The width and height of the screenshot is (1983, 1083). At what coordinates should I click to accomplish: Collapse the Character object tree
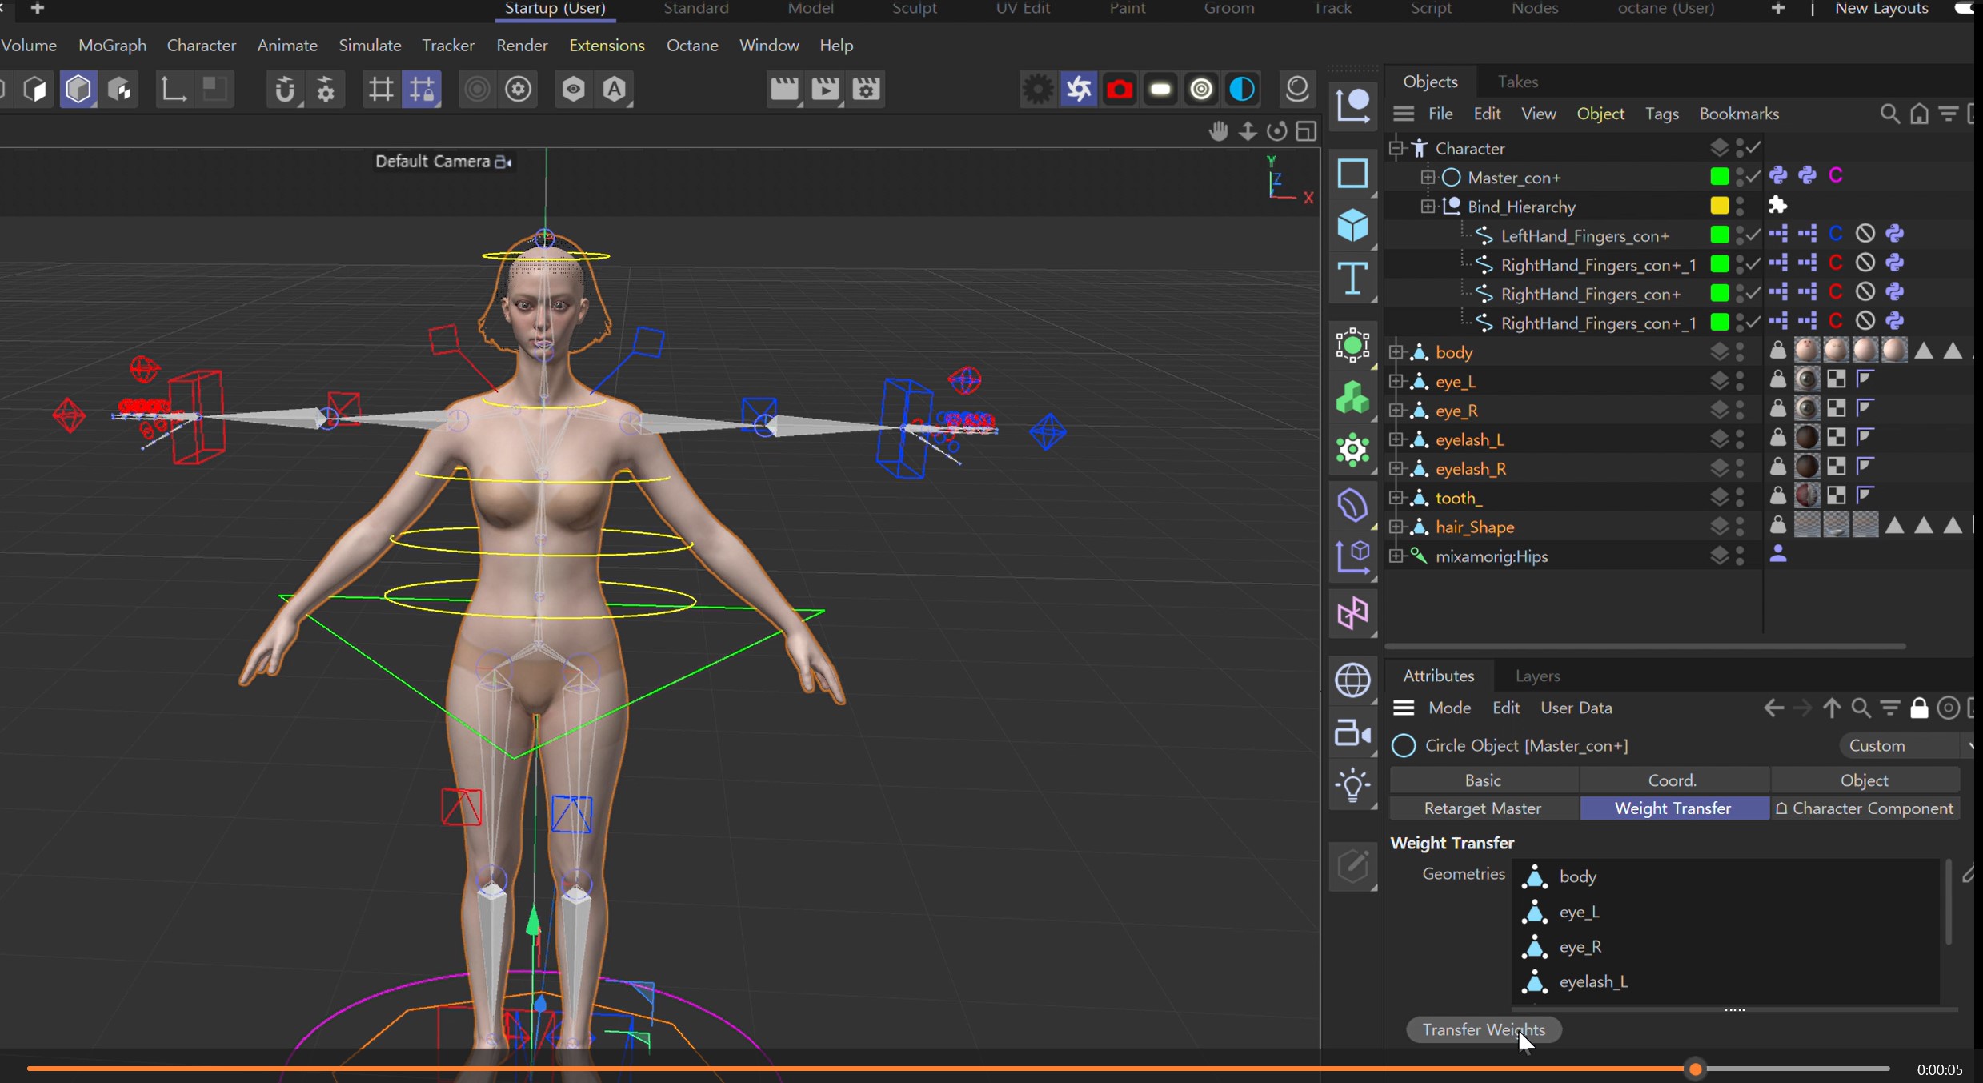(1396, 148)
